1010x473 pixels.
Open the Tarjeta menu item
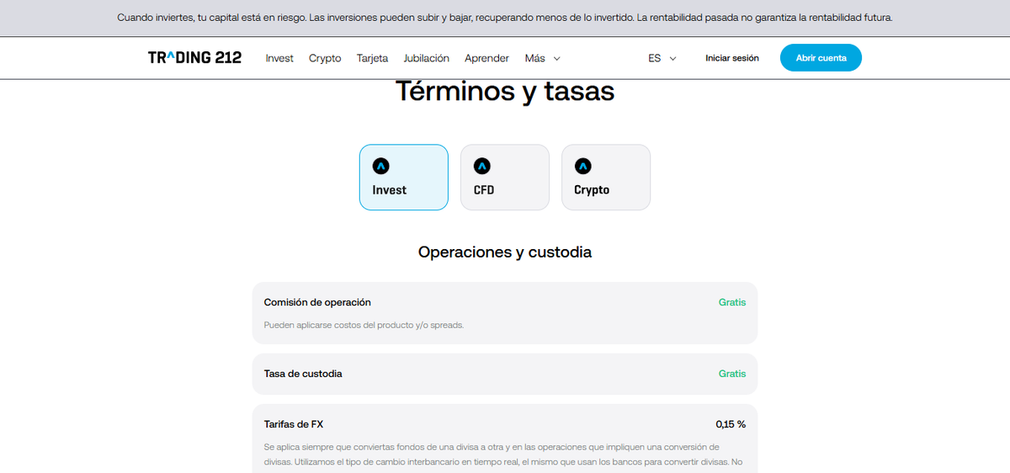[x=372, y=58]
